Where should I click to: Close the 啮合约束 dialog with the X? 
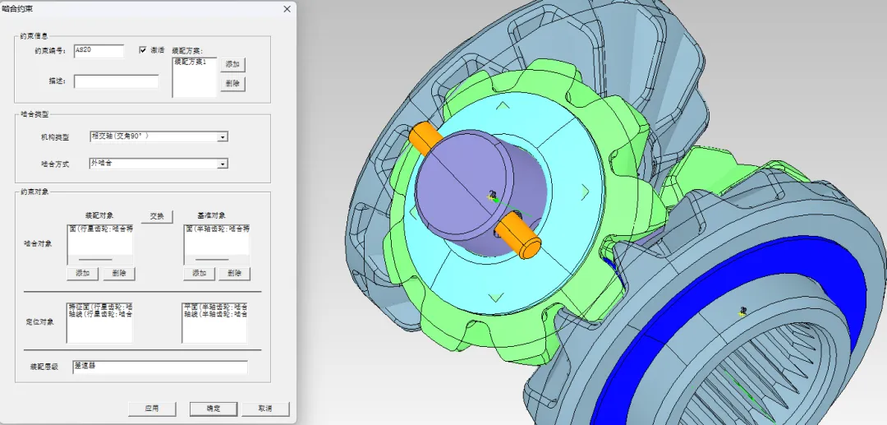coord(287,9)
